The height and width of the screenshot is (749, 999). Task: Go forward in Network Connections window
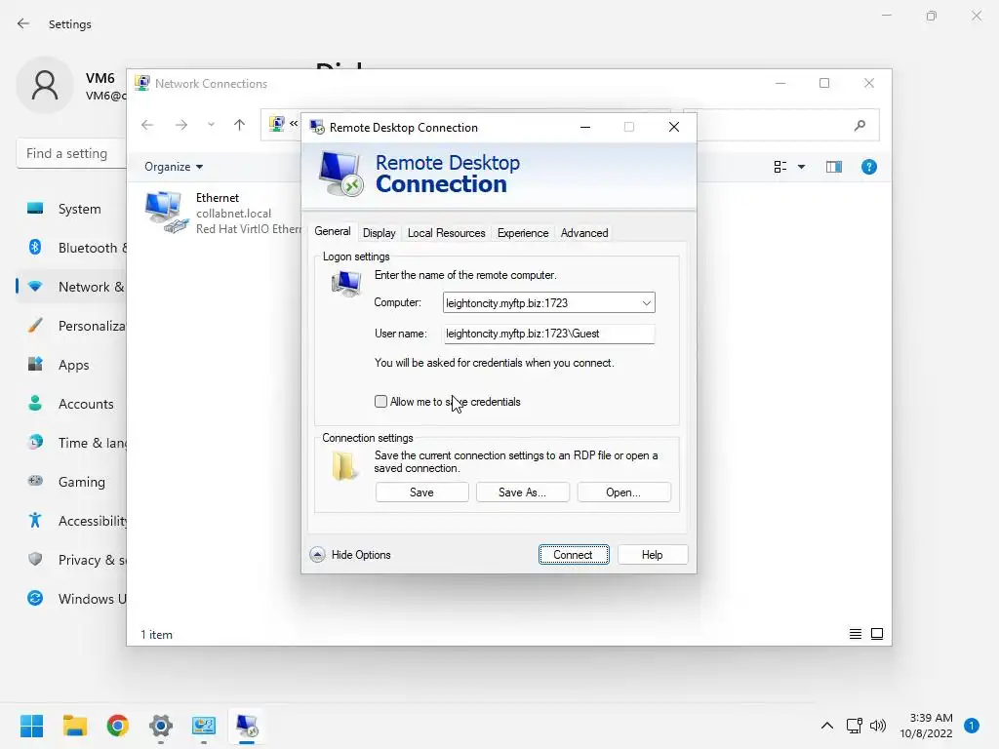coord(181,125)
